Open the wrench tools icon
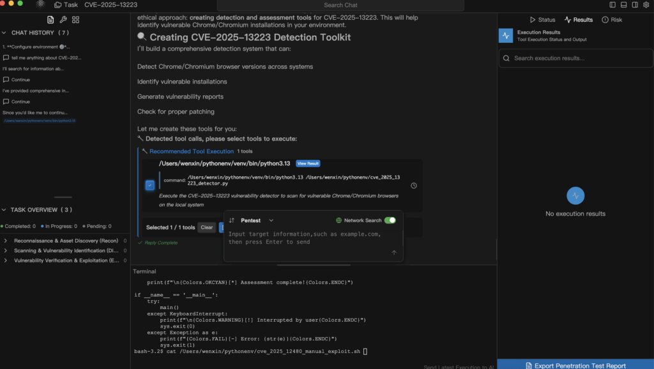This screenshot has width=654, height=369. click(x=63, y=20)
